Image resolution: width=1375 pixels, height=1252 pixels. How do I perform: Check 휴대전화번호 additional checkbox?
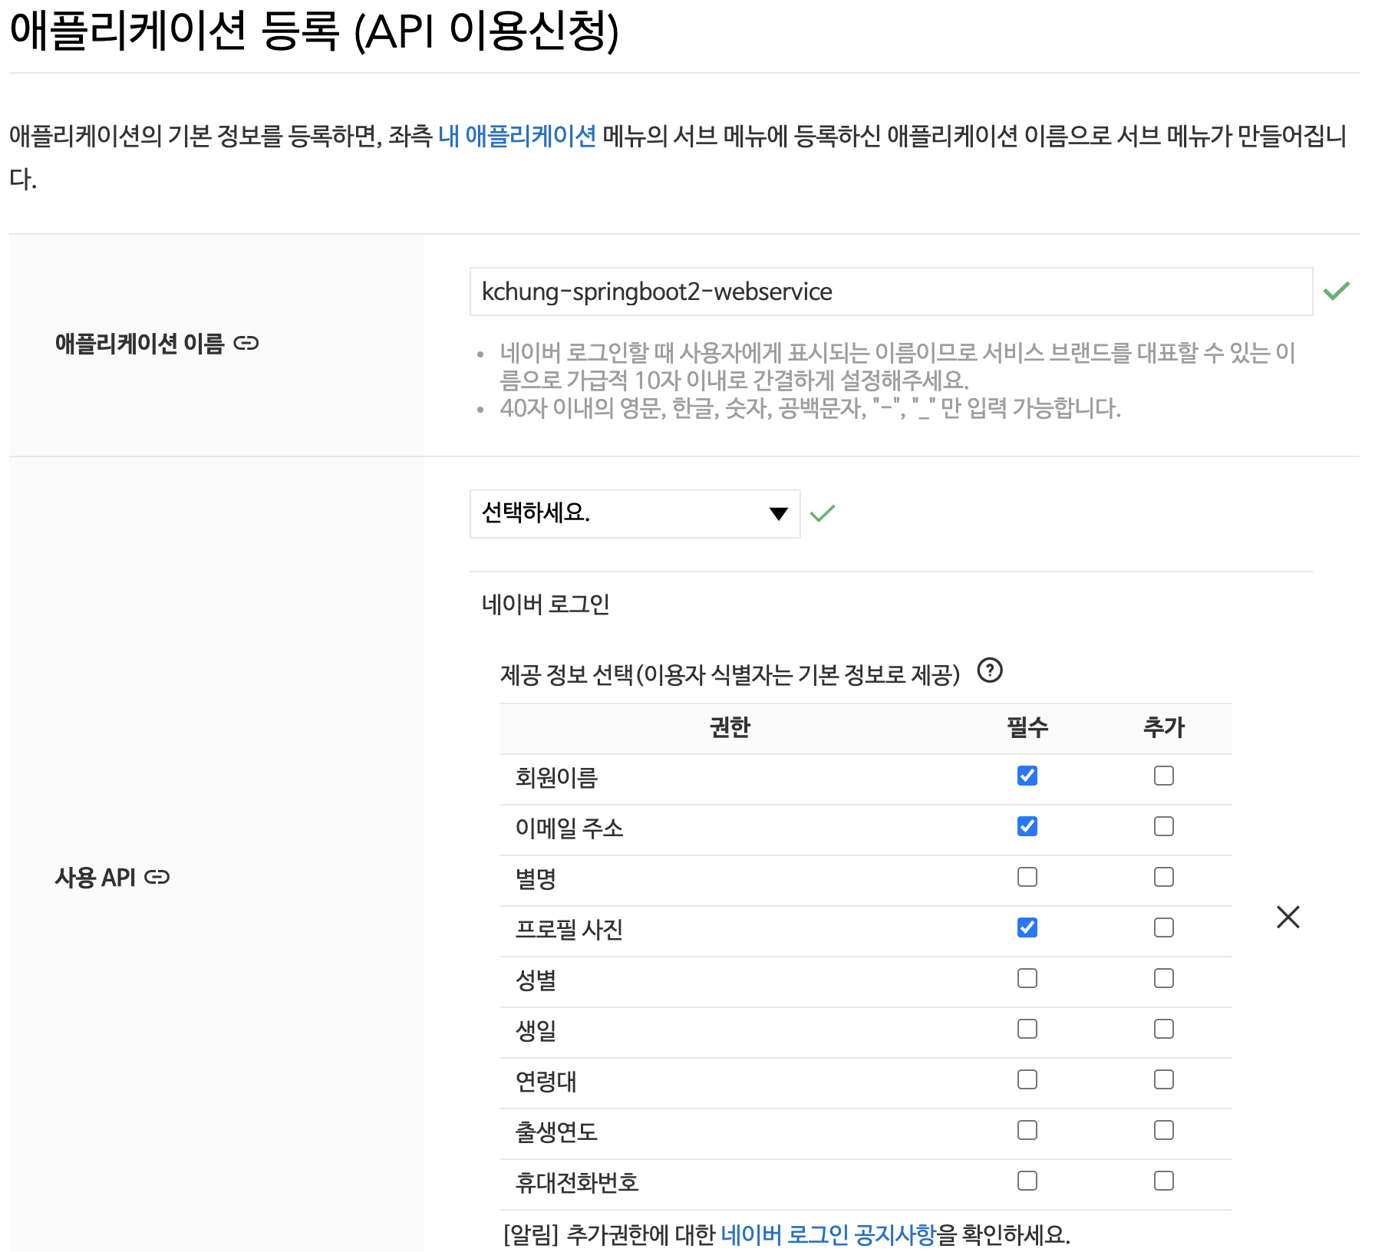tap(1163, 1181)
